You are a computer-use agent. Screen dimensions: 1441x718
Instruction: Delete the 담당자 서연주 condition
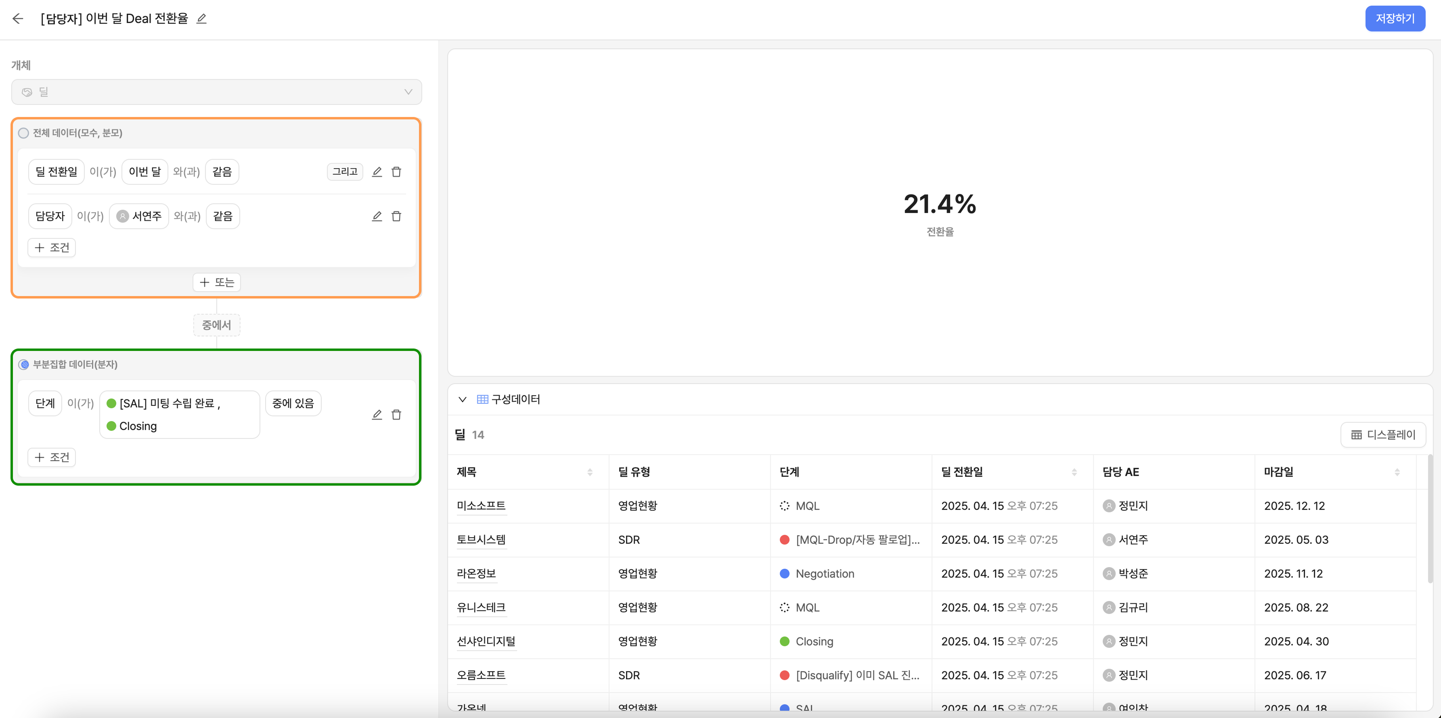pos(396,216)
